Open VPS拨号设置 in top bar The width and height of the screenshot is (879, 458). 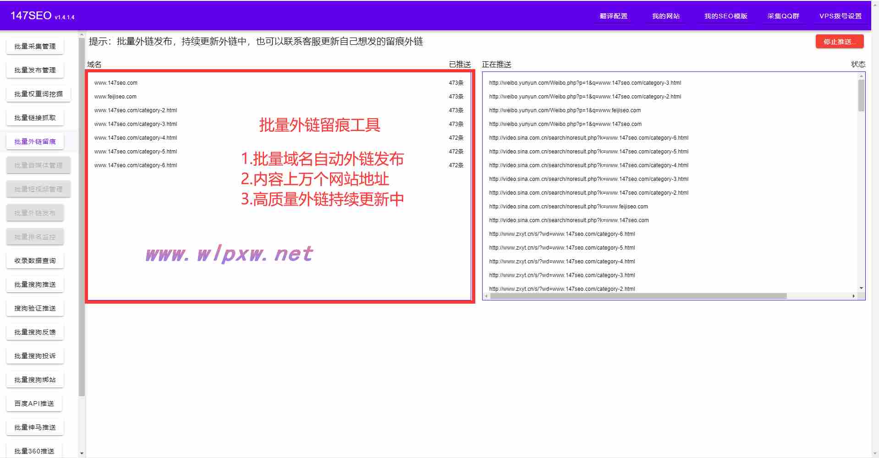(841, 16)
